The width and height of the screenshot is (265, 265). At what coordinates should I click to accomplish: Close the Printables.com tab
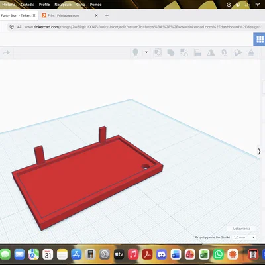[96, 15]
